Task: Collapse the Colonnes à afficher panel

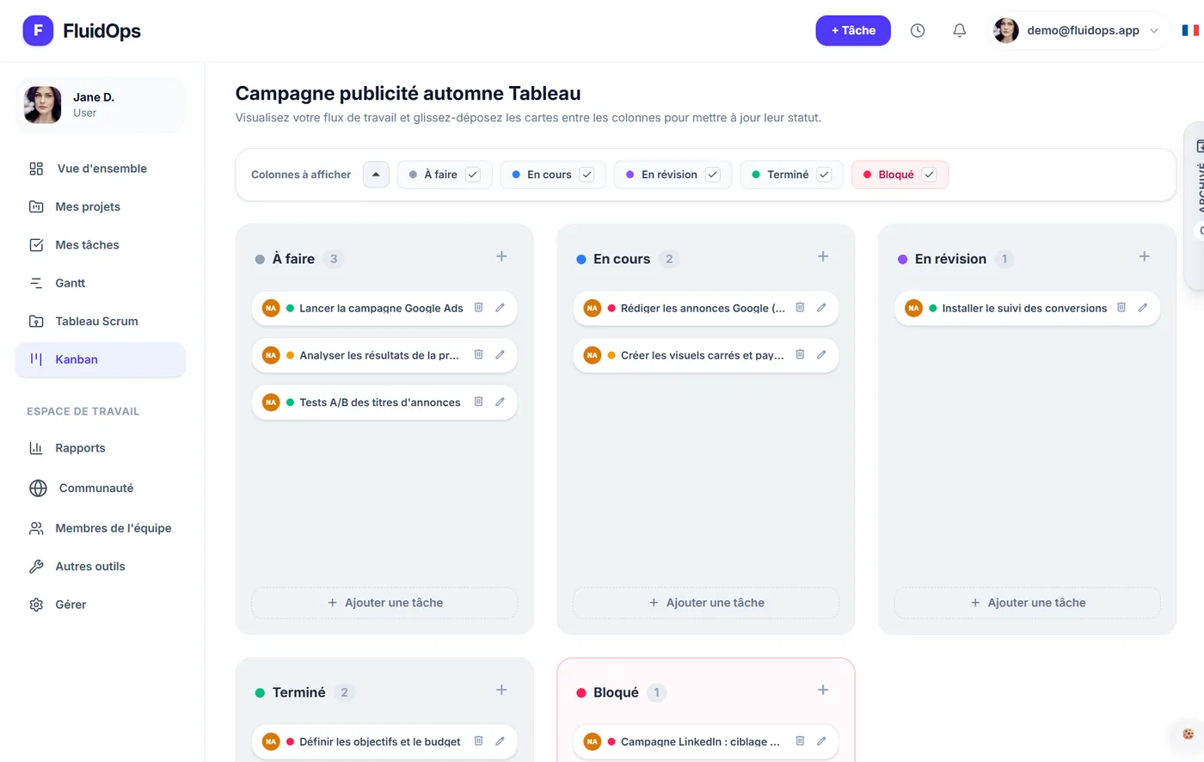Action: [x=376, y=175]
